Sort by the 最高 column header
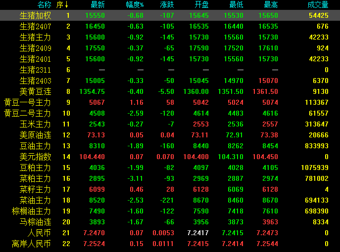This screenshot has width=340, height=252. pos(271,4)
